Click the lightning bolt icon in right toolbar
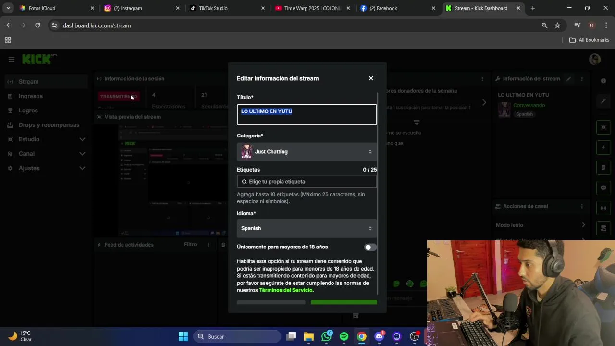 coord(603,147)
